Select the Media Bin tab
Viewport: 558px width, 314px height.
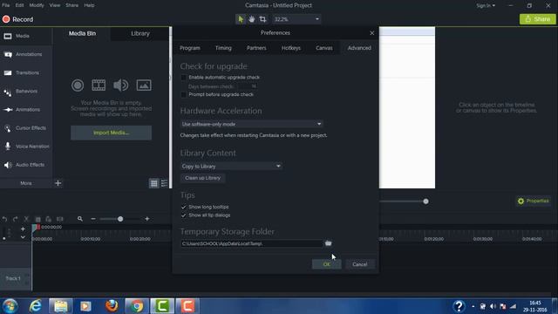(82, 33)
